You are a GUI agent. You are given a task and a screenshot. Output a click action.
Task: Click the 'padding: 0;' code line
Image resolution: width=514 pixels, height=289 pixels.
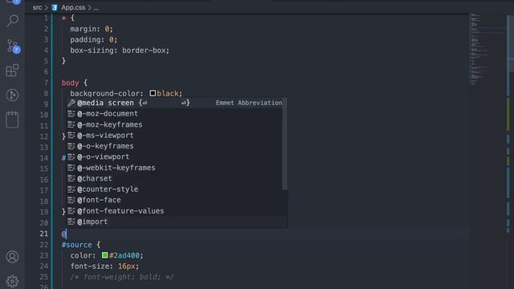pyautogui.click(x=93, y=39)
